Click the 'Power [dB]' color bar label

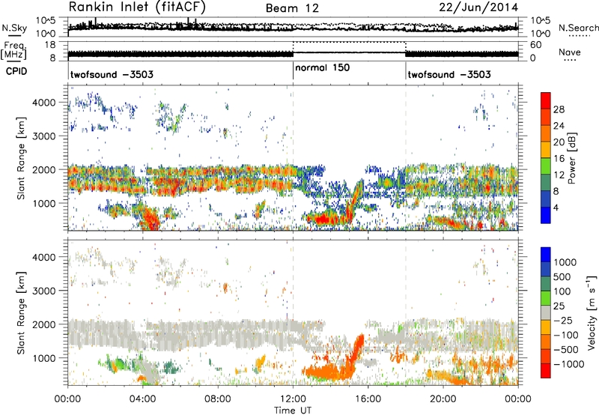[572, 158]
